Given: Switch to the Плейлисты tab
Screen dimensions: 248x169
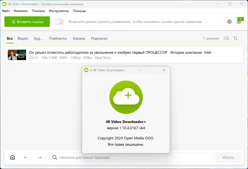Looking at the screenshot, I should [58, 38].
